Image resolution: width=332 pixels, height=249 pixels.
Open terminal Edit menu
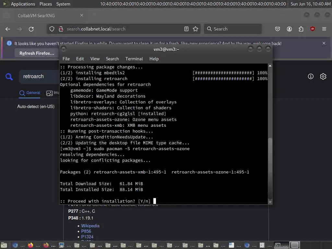[x=80, y=59]
